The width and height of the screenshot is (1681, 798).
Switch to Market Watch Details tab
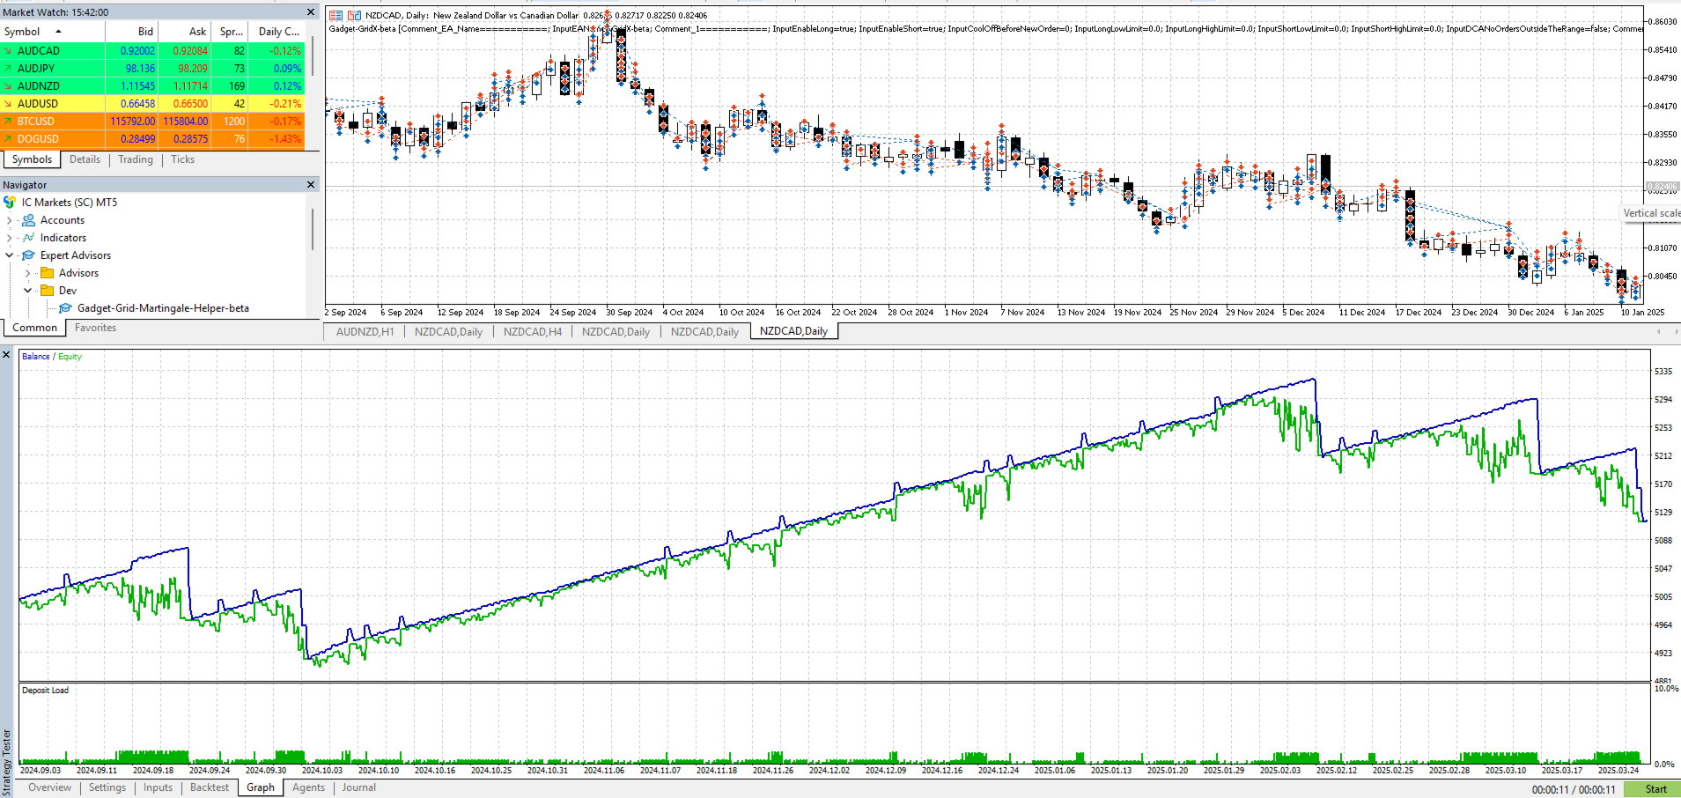(x=85, y=159)
